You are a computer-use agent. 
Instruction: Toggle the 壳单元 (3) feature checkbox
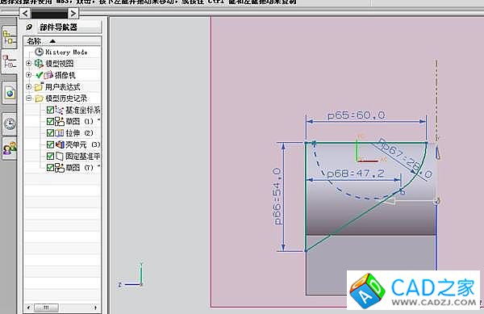[x=50, y=144]
